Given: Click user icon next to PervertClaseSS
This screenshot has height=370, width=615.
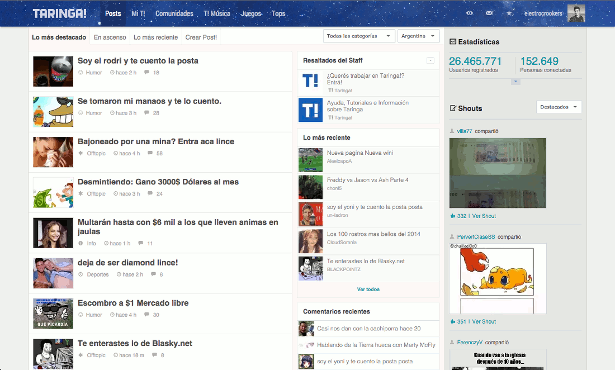Looking at the screenshot, I should coord(452,236).
